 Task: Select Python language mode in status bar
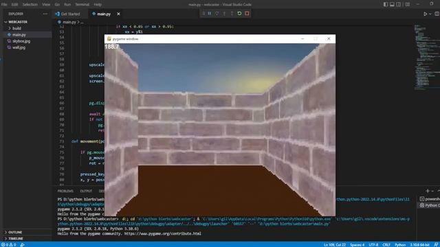pos(400,245)
